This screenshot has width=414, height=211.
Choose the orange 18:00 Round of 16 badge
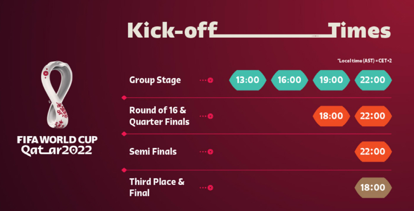click(331, 116)
